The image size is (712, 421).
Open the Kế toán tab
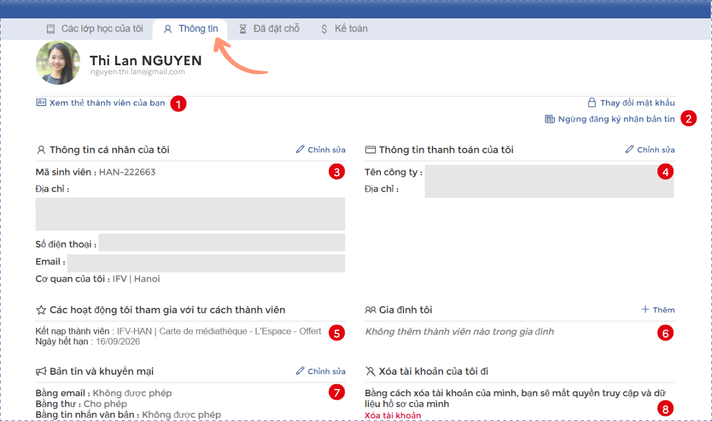click(x=351, y=28)
